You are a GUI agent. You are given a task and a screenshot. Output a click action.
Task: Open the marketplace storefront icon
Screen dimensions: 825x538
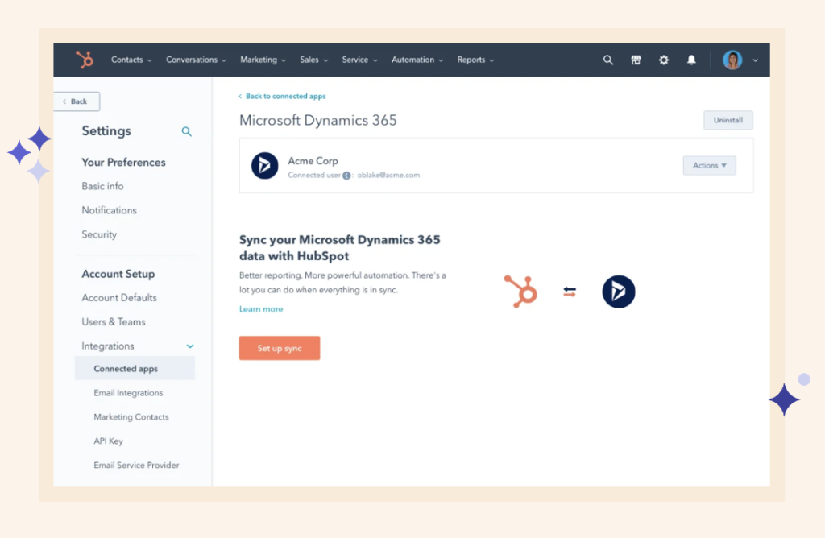636,60
